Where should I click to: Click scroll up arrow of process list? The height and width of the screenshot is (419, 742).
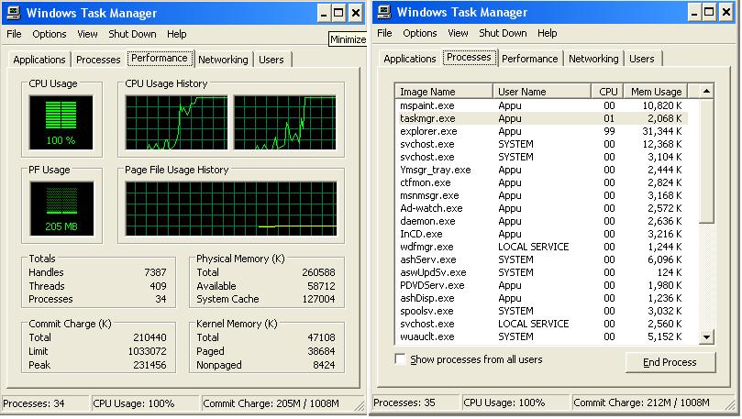(706, 91)
